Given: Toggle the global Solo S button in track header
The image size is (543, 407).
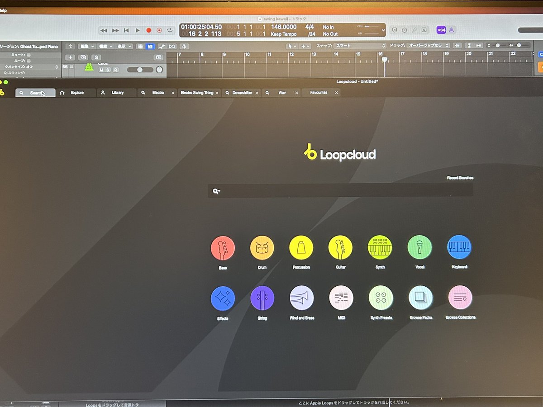Looking at the screenshot, I should tap(96, 57).
